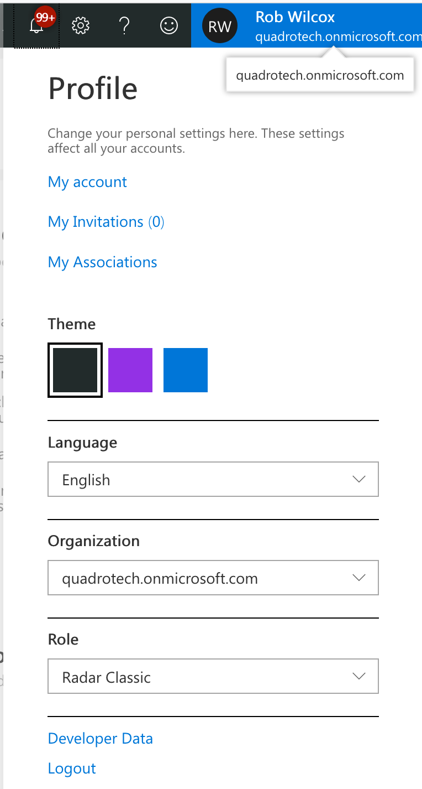Click the settings gear icon
Viewport: 422px width, 789px height.
80,25
